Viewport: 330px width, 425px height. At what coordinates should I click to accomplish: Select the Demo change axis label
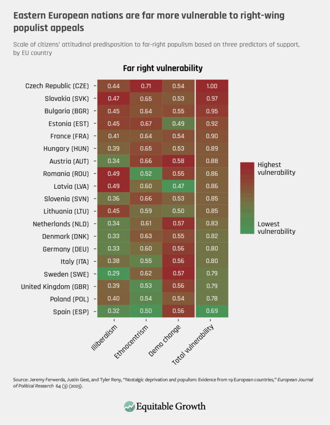[x=165, y=341]
